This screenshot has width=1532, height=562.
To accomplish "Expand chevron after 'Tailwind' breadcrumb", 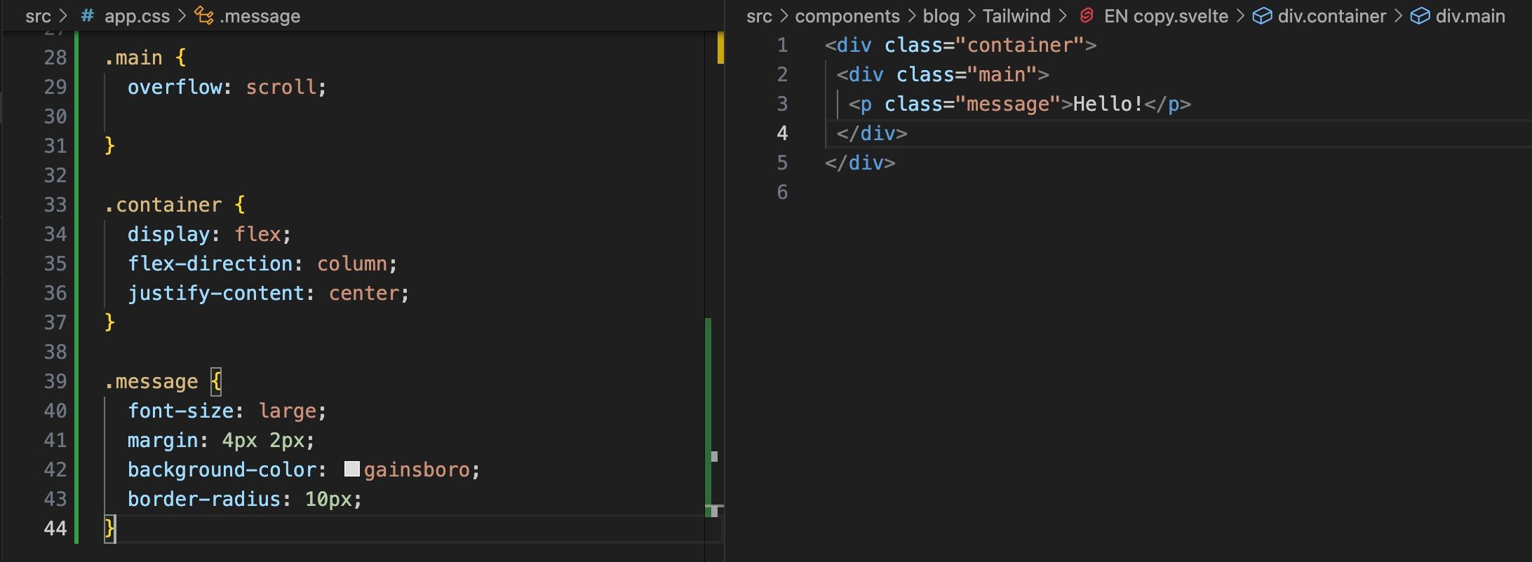I will point(1062,16).
